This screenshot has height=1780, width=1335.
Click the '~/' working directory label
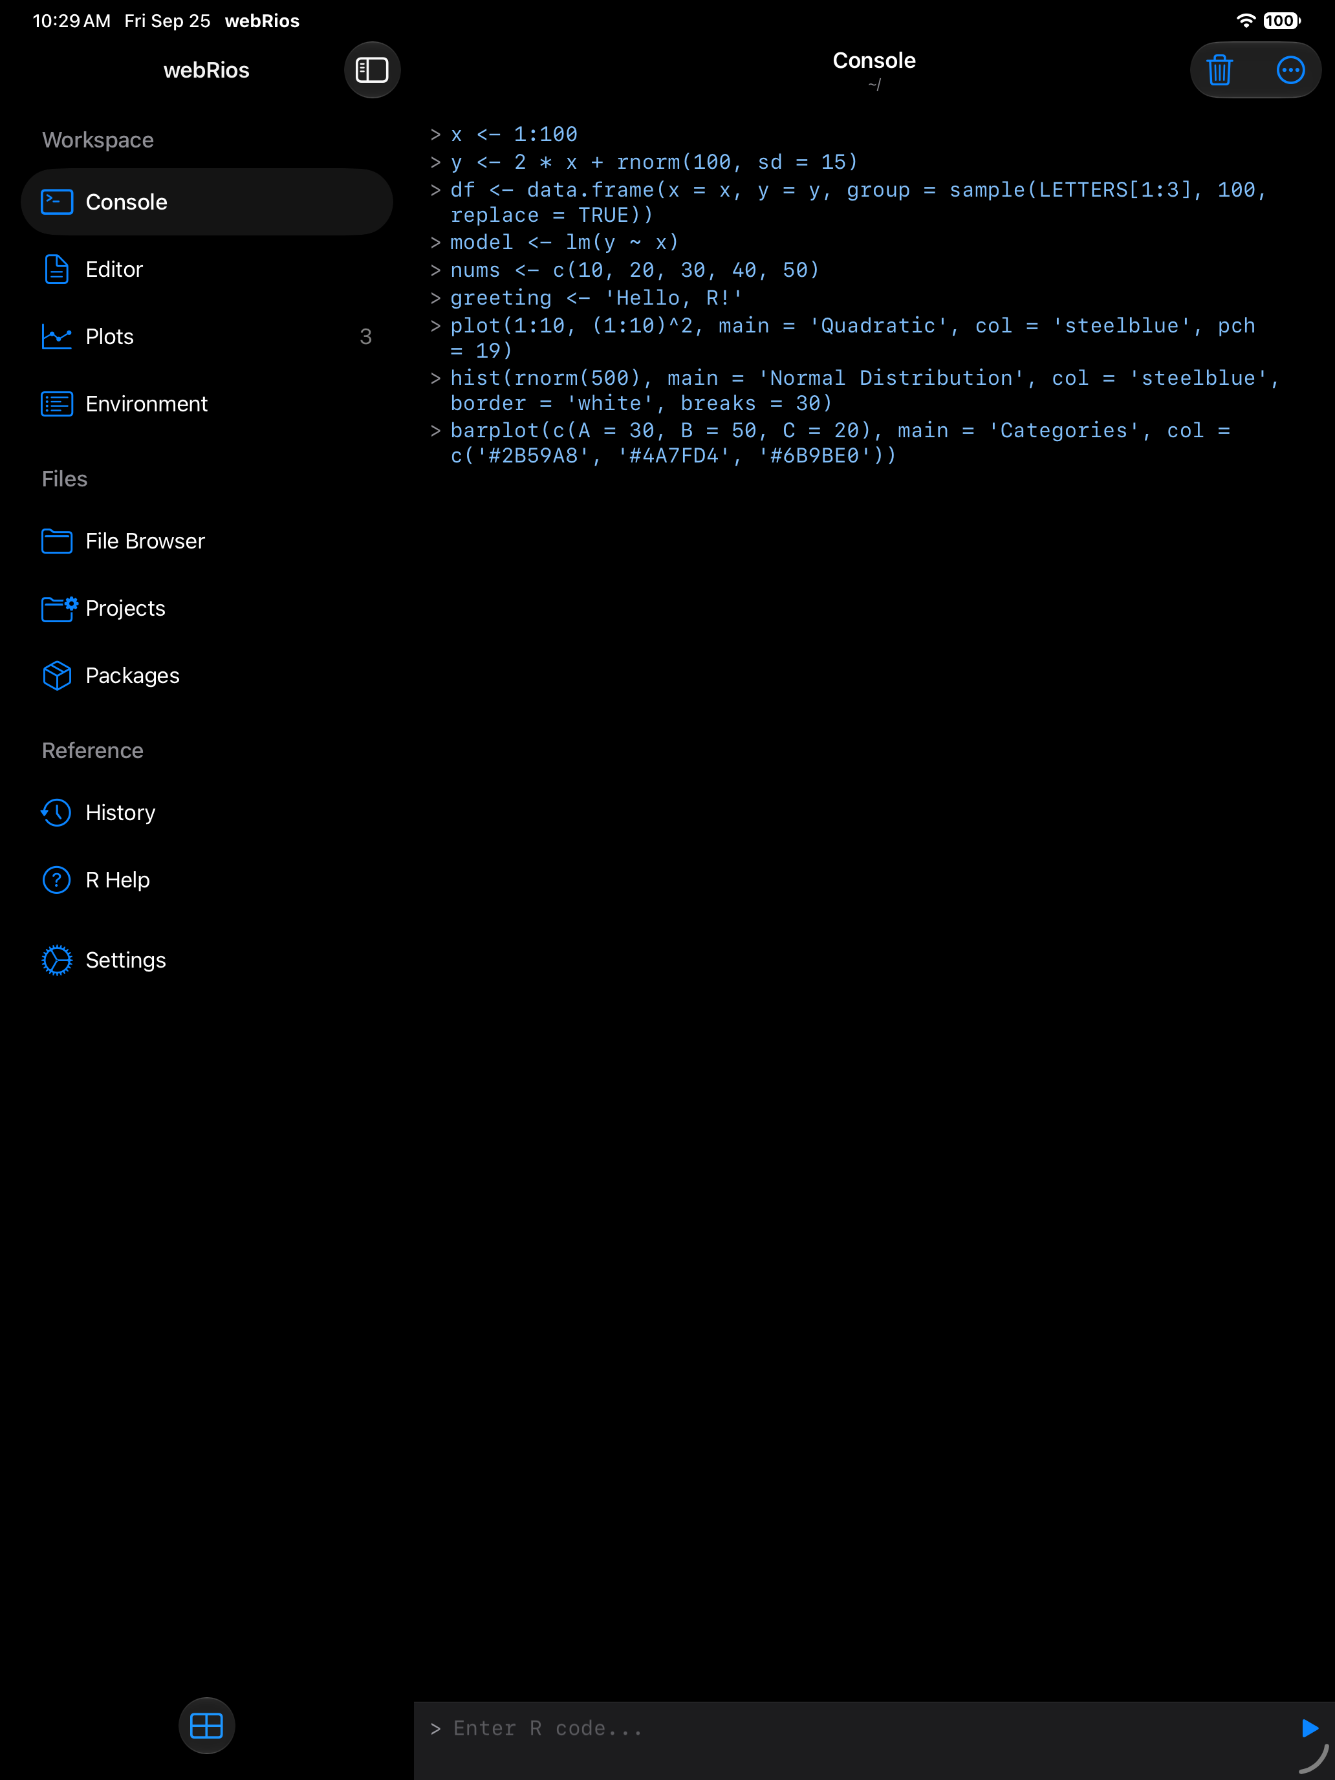click(x=874, y=85)
